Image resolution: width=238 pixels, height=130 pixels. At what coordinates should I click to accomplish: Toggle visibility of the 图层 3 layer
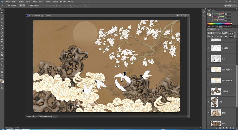(x=208, y=113)
